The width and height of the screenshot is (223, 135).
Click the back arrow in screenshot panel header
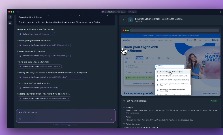[124, 20]
